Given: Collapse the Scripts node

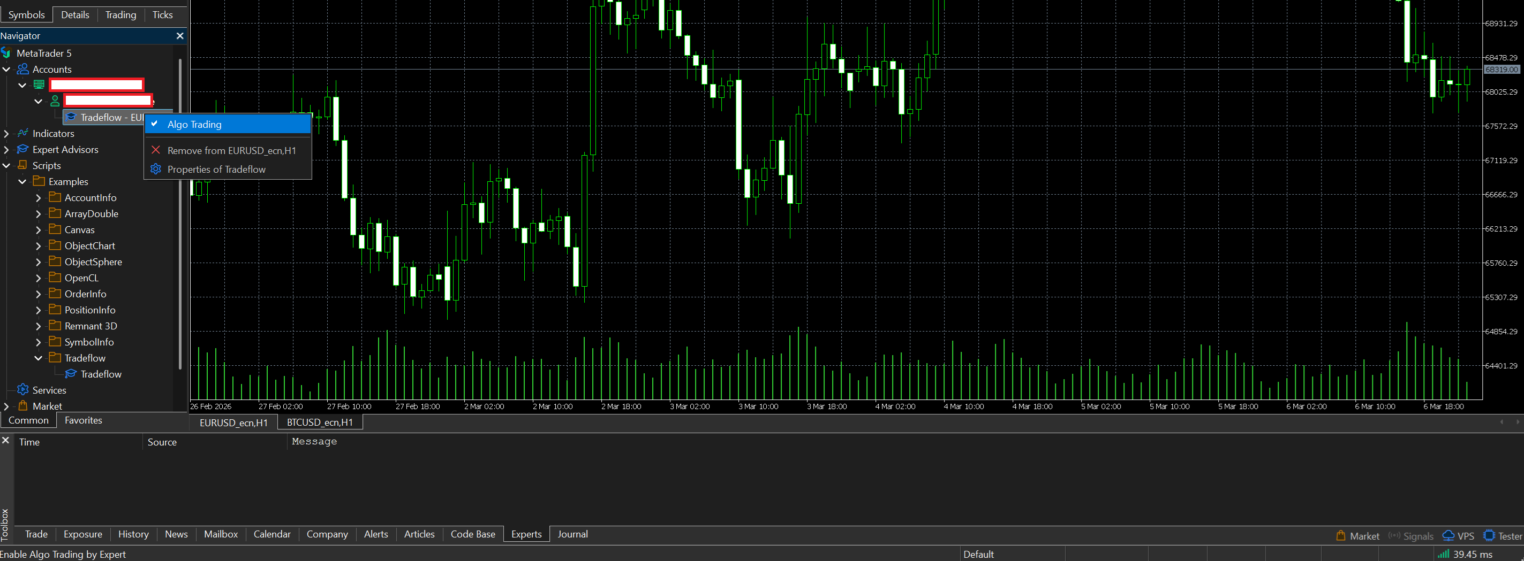Looking at the screenshot, I should pyautogui.click(x=6, y=166).
